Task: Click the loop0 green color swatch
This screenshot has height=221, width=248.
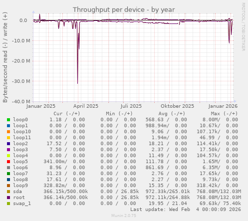Action: click(8, 120)
